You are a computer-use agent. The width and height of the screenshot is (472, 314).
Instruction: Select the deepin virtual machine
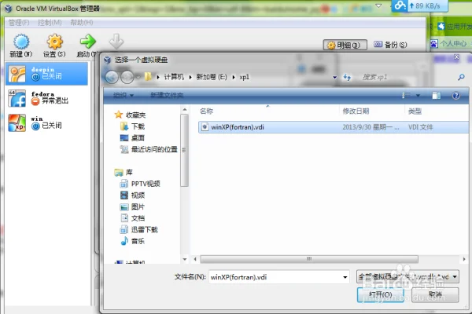pyautogui.click(x=47, y=73)
